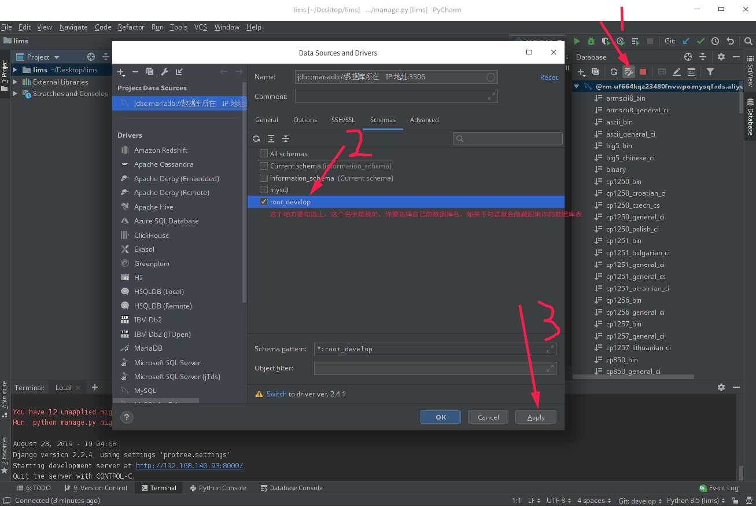Expand Scratches and Consoles node

point(15,93)
